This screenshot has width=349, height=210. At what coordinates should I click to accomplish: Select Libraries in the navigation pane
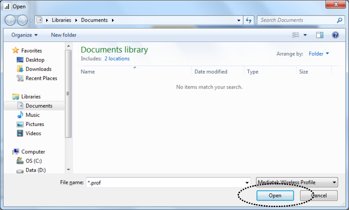(x=31, y=97)
